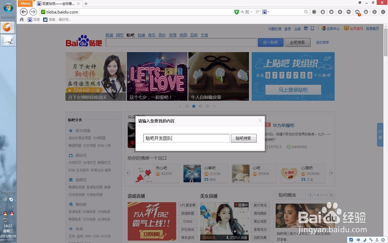Click the page vertical scrollbar thumb
This screenshot has width=388, height=243.
click(x=386, y=42)
